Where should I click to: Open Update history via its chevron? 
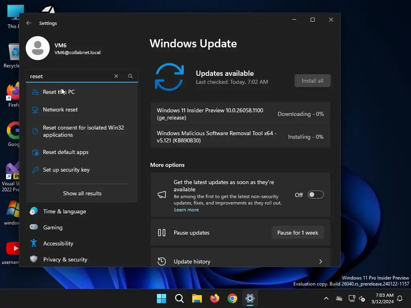click(x=321, y=261)
